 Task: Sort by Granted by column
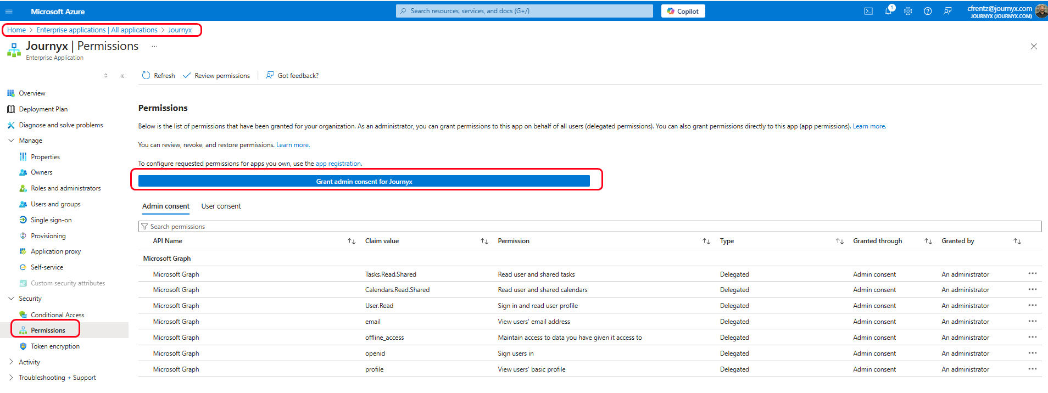click(x=1017, y=242)
